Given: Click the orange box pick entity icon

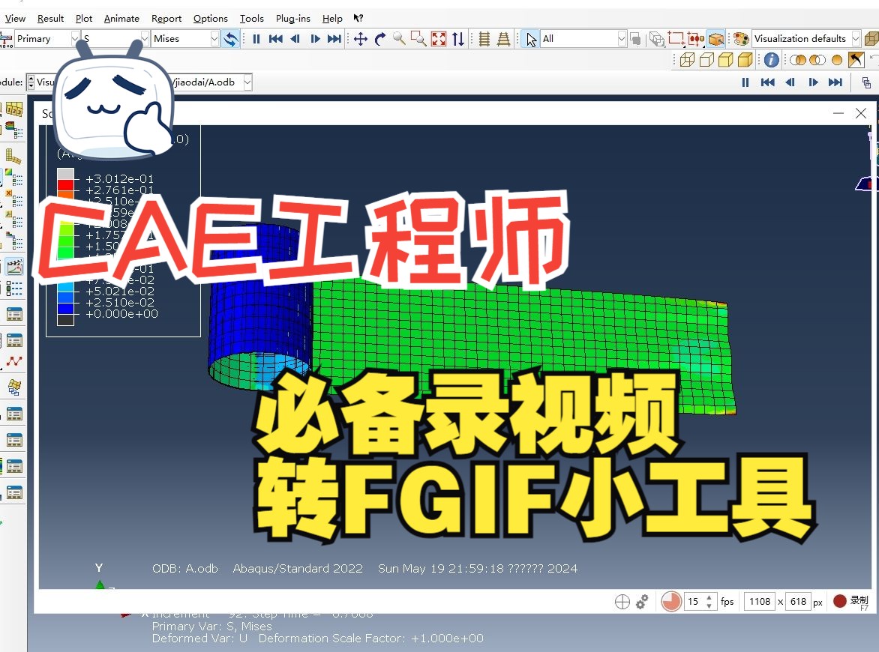Looking at the screenshot, I should [x=715, y=39].
